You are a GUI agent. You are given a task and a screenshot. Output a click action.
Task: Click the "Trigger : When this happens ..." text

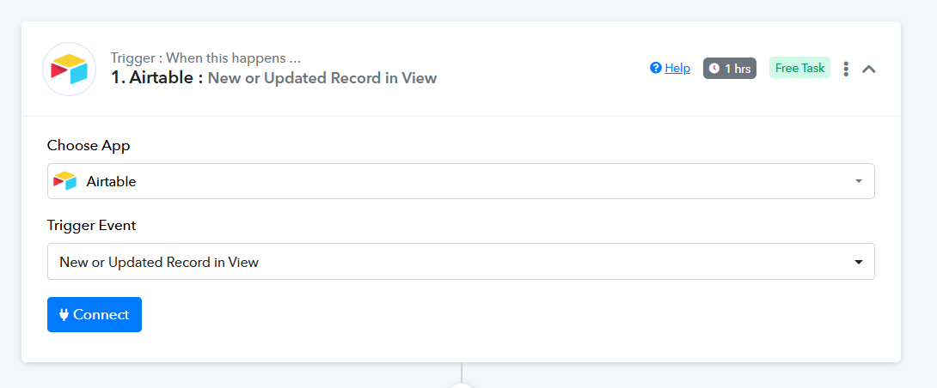tap(205, 58)
